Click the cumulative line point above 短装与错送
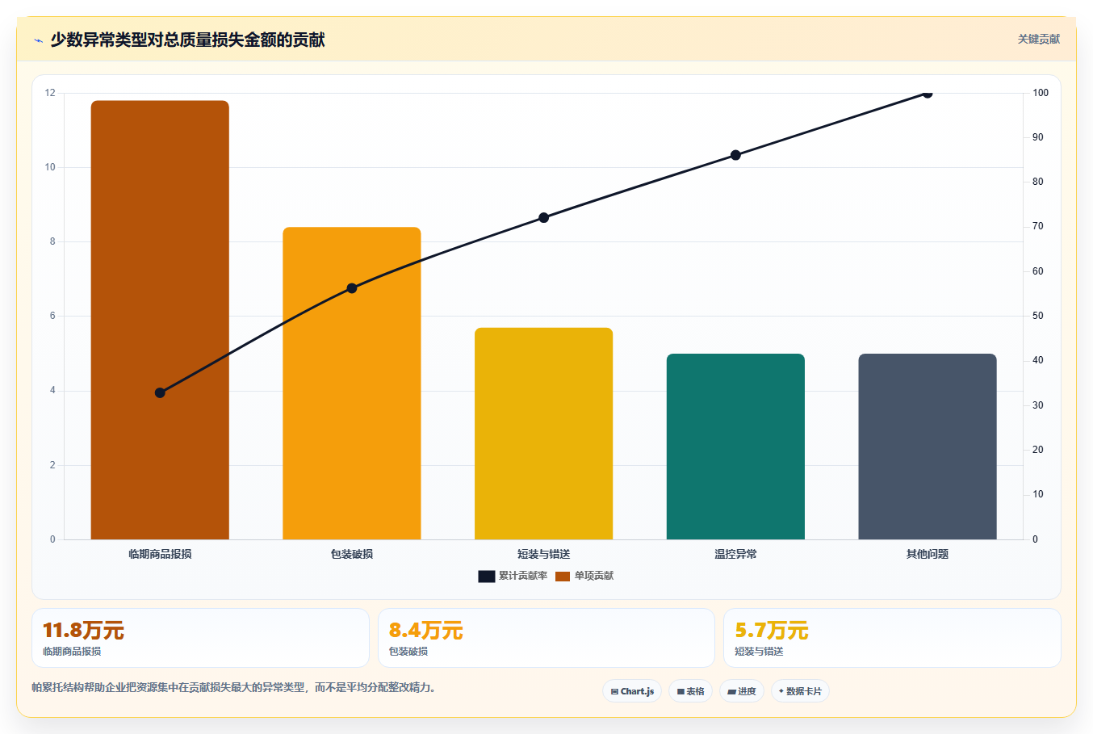 point(543,218)
